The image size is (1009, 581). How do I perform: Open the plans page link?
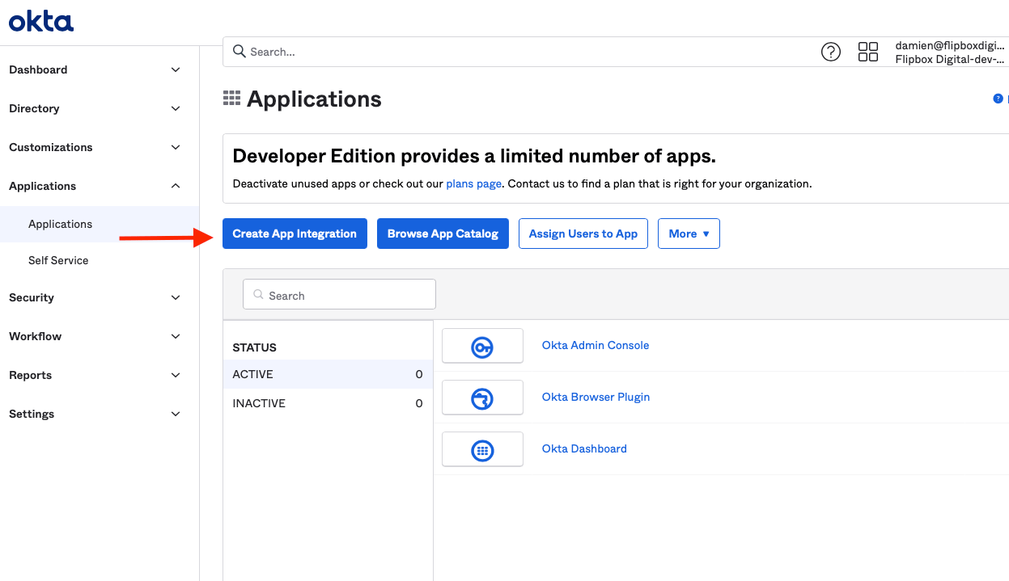(473, 183)
